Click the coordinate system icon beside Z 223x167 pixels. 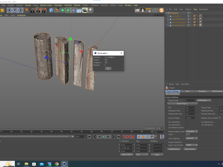(26, 10)
